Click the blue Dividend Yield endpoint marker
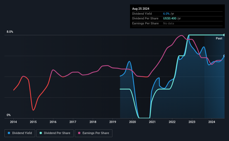Image resolution: width=229 pixels, height=141 pixels. 224,56
